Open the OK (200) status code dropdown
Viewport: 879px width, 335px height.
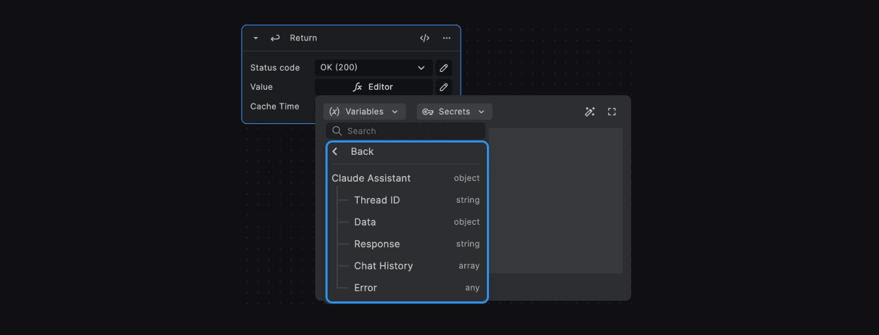[x=374, y=68]
